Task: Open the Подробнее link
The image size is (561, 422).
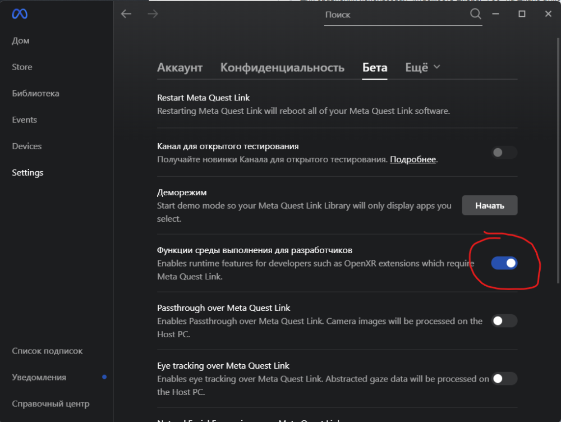Action: 413,160
